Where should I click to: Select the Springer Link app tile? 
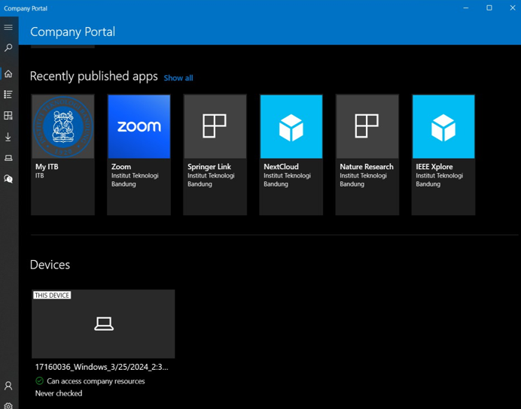click(215, 154)
